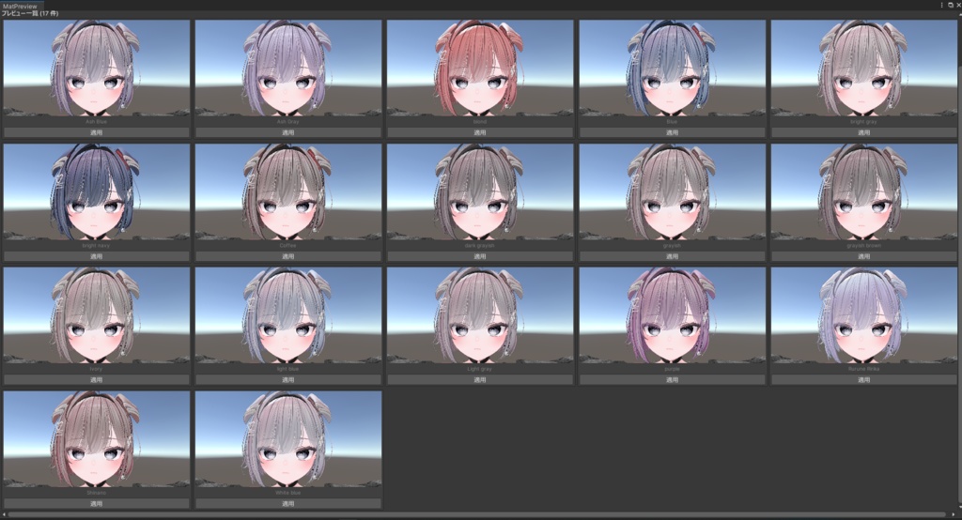Screen dimensions: 962x520
Task: Select the White blue preview thumbnail
Action: point(288,439)
